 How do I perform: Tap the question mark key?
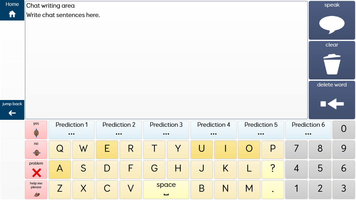(x=273, y=169)
